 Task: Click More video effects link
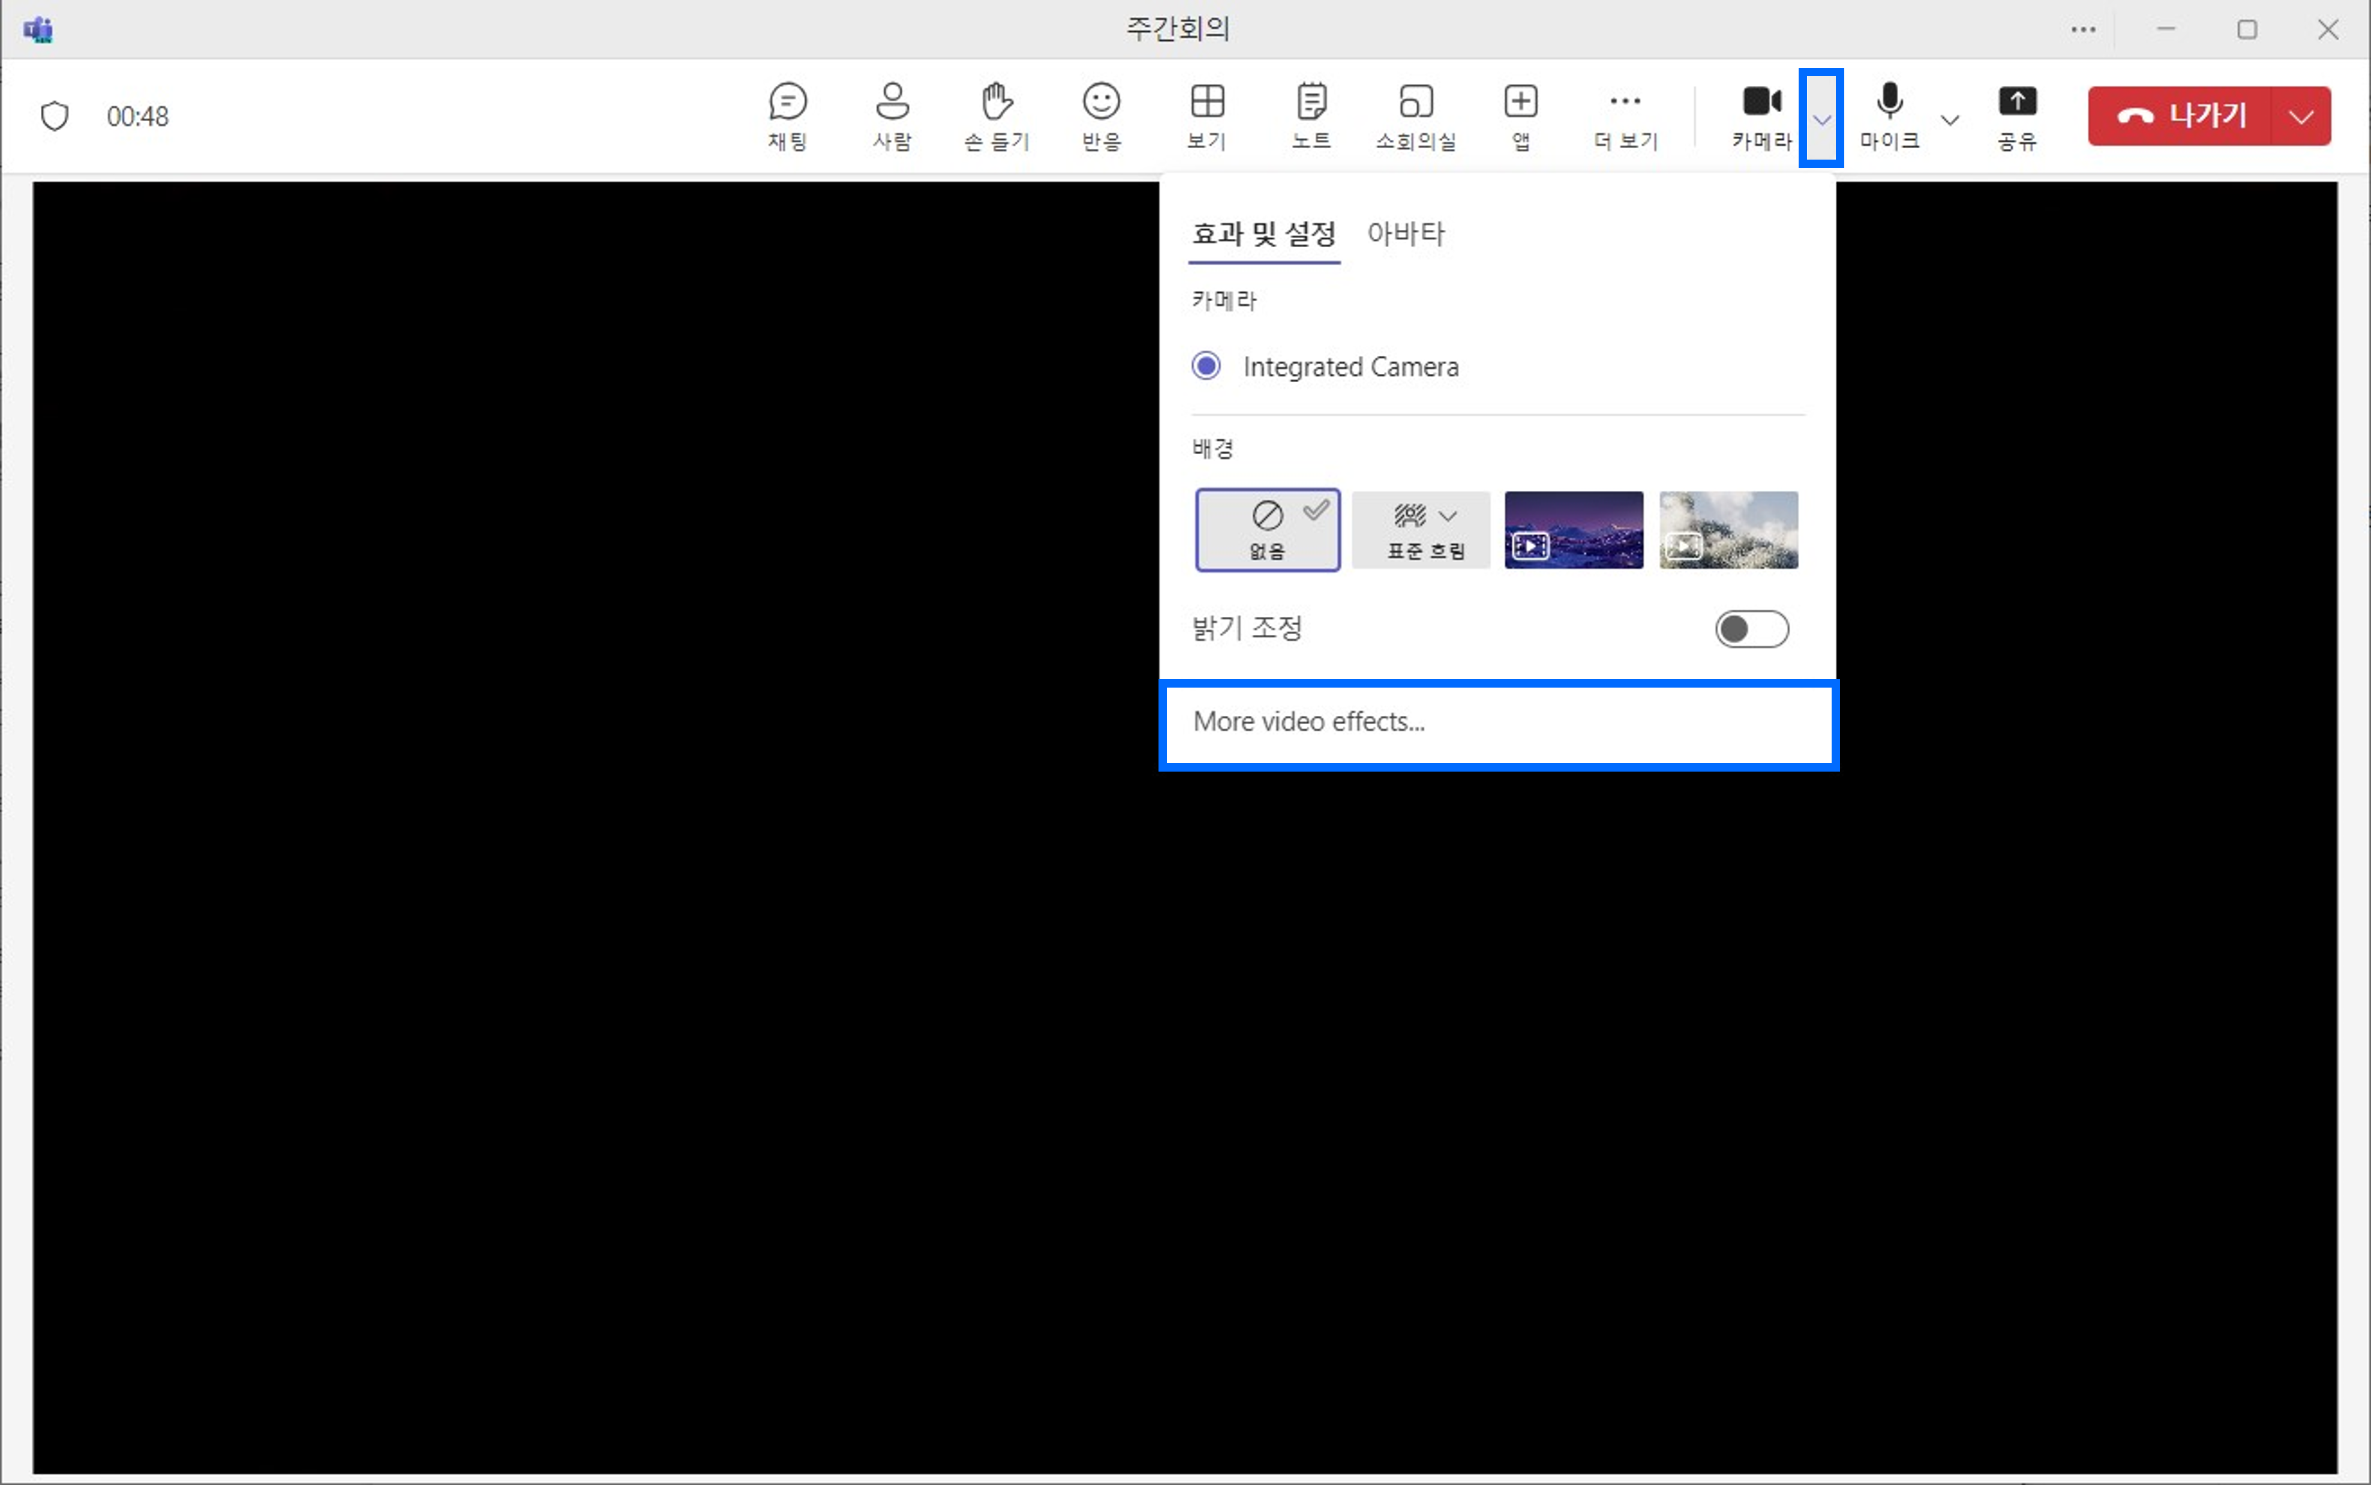click(x=1308, y=722)
